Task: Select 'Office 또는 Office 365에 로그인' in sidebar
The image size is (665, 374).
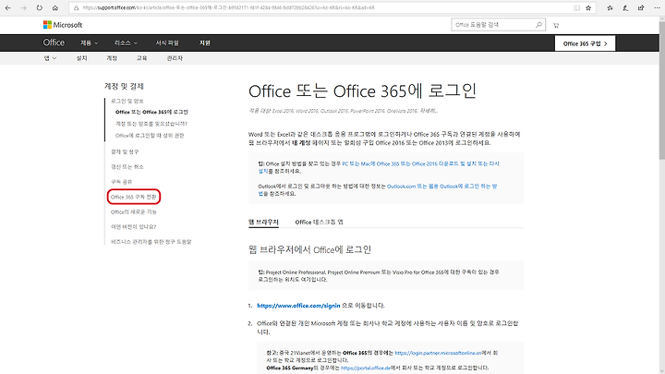Action: pyautogui.click(x=151, y=112)
